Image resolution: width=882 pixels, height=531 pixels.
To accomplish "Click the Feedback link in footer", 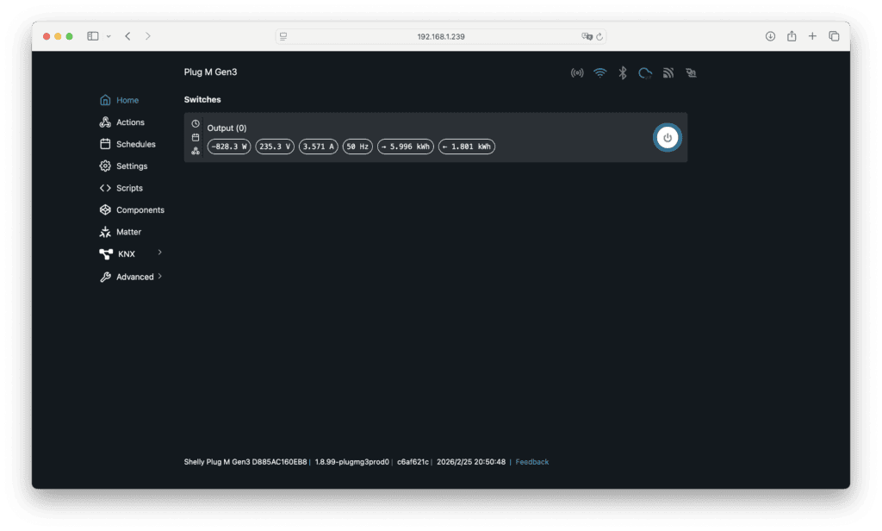I will tap(531, 462).
